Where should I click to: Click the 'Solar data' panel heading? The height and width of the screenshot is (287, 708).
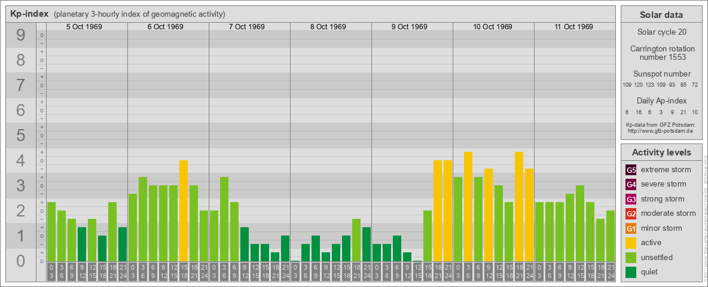(x=661, y=15)
